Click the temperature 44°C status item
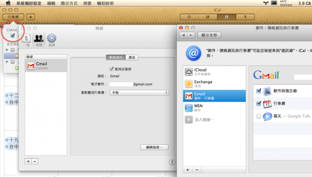 click(286, 3)
